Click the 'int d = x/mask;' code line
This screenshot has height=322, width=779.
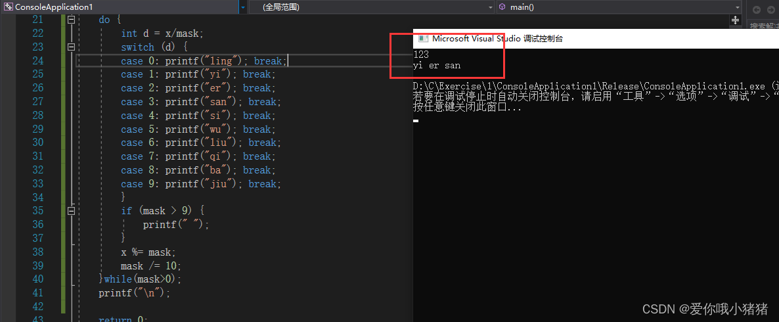point(162,34)
